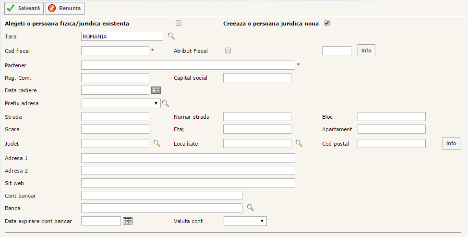Image resolution: width=468 pixels, height=237 pixels.
Task: Click the Salvează button
Action: [x=24, y=8]
